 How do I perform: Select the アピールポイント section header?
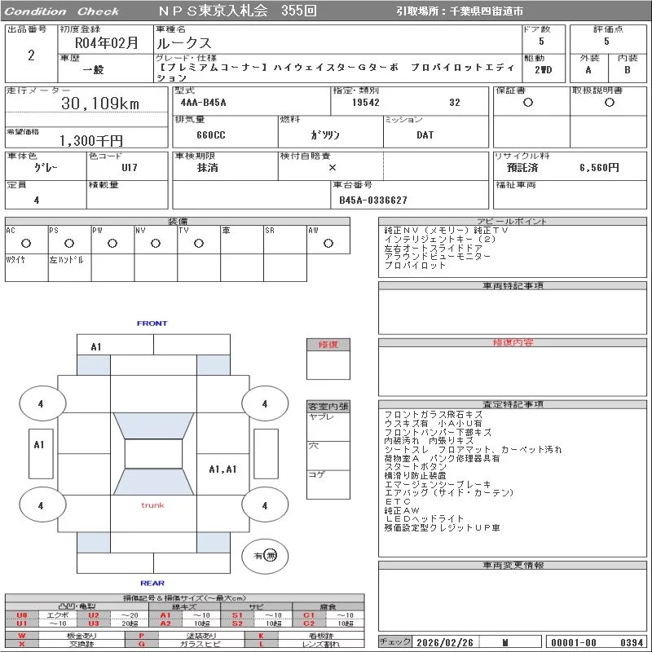coord(512,222)
